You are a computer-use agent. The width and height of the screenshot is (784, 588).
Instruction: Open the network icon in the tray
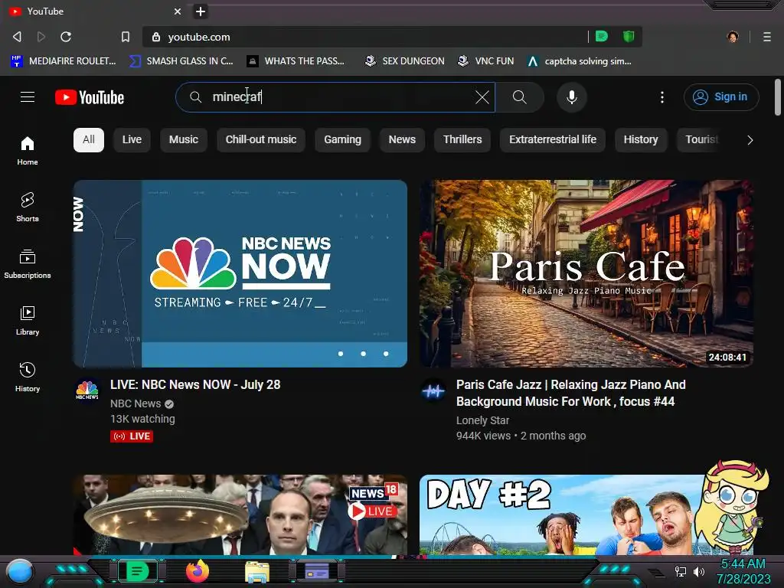681,571
